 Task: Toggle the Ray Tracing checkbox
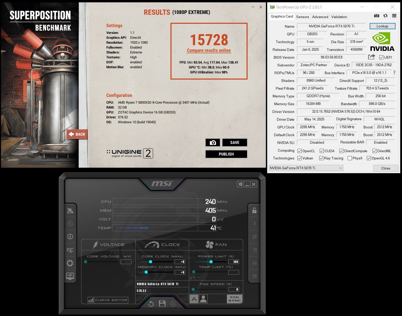point(321,158)
